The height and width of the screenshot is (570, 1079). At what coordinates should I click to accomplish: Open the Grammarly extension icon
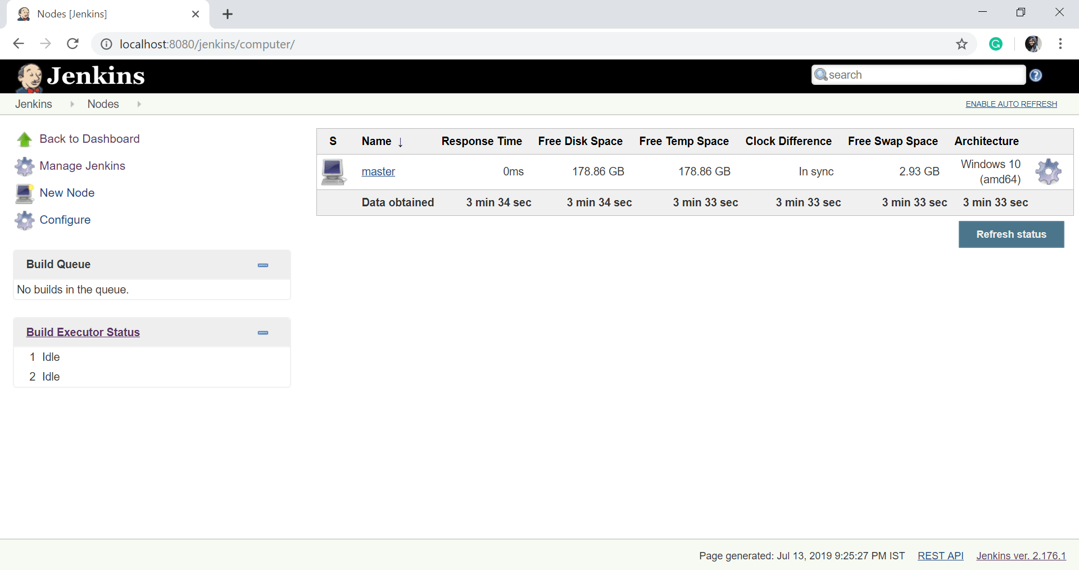[x=996, y=44]
